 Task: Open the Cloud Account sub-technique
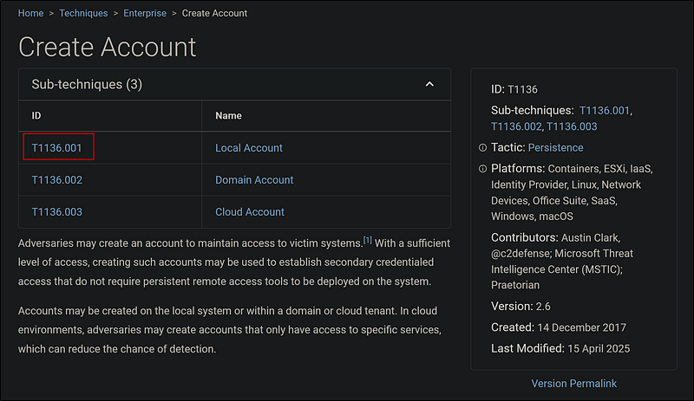tap(250, 212)
